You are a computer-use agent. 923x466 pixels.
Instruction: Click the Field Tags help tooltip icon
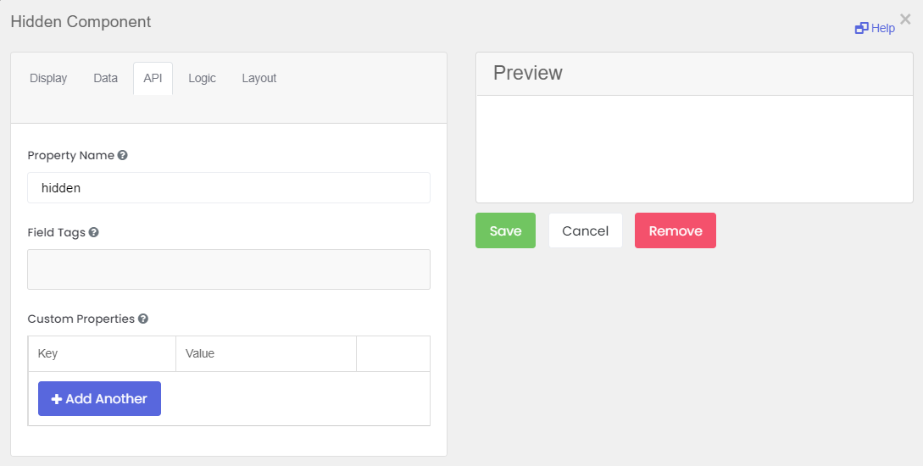[x=94, y=232]
